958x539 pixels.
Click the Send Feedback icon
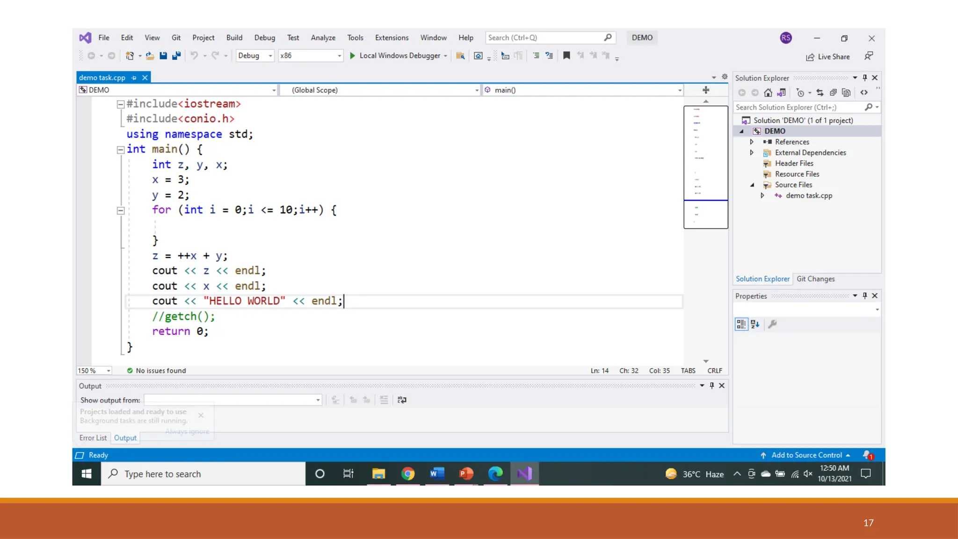pos(869,56)
